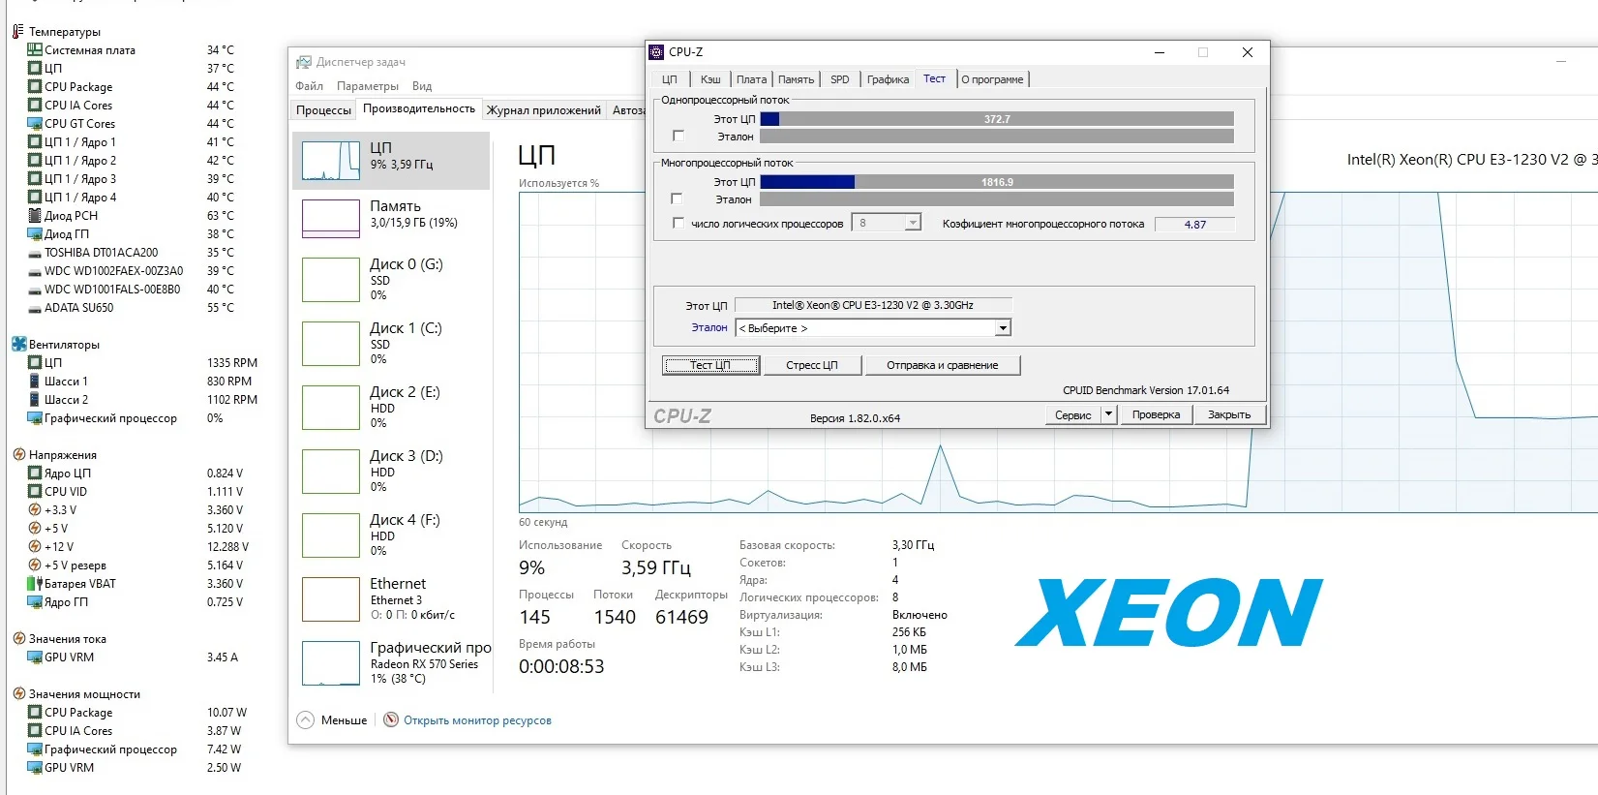The width and height of the screenshot is (1598, 795).
Task: Click the Стресс ЦП button
Action: pos(811,365)
